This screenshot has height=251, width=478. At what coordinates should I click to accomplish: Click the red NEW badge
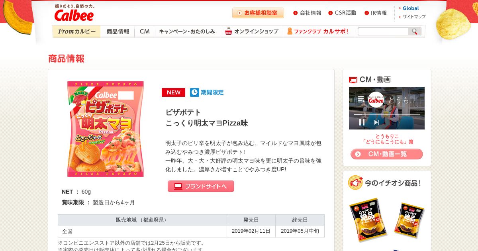click(173, 92)
